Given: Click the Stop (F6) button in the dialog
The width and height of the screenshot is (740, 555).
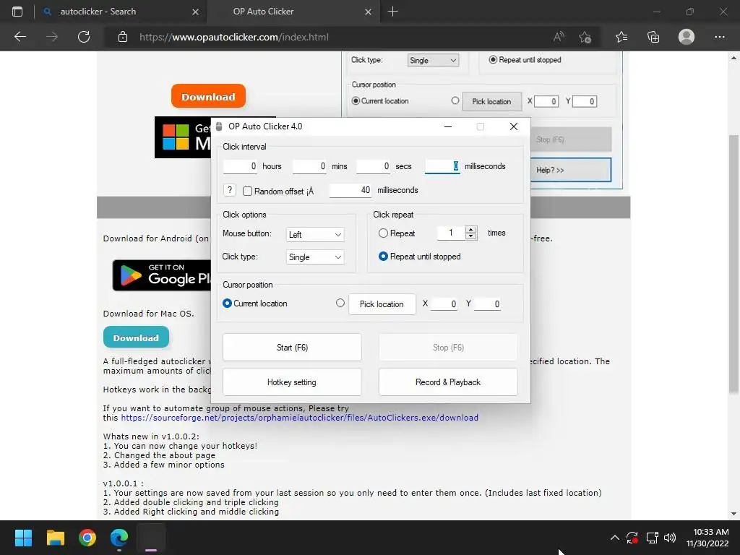Looking at the screenshot, I should click(448, 348).
